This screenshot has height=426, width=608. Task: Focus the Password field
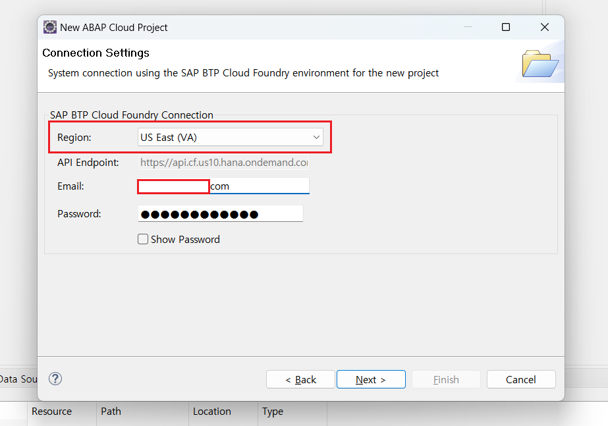pos(220,213)
